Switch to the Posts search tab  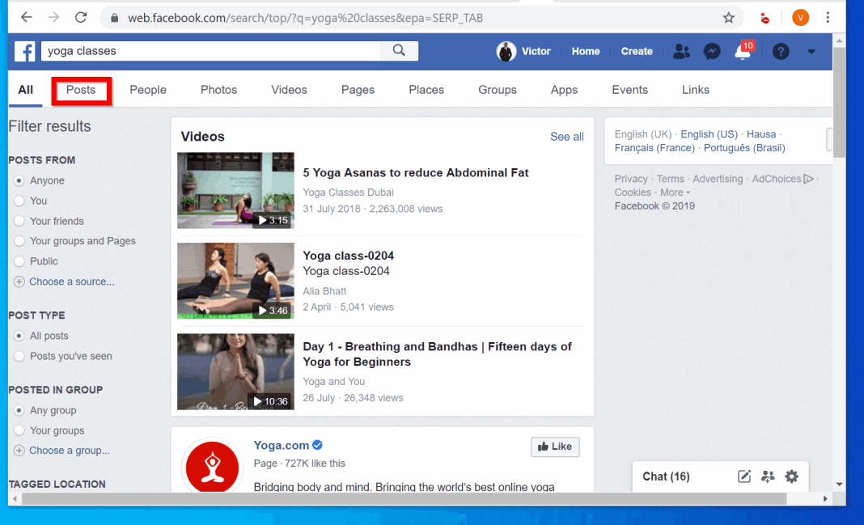[81, 90]
